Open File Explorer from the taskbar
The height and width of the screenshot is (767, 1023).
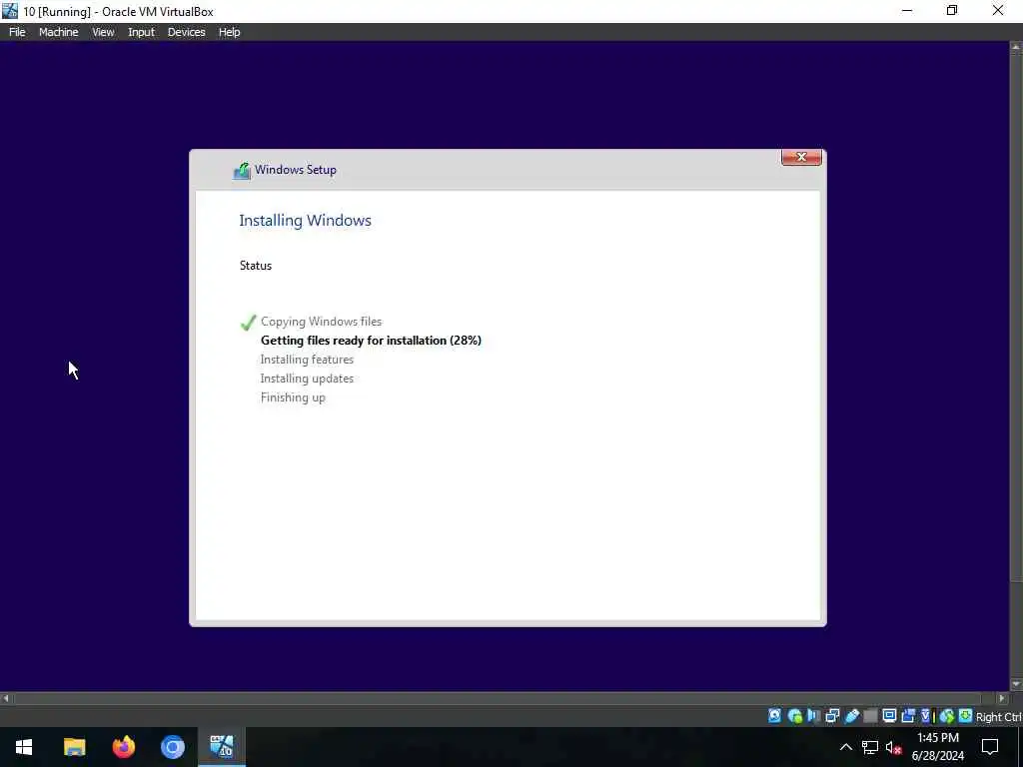[x=74, y=747]
